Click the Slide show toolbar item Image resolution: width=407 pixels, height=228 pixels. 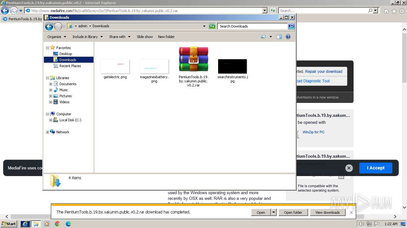(145, 37)
